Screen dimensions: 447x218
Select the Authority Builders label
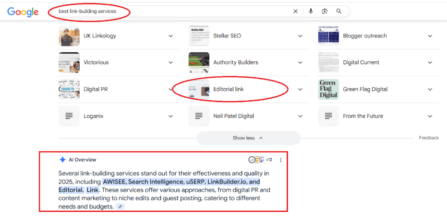click(x=236, y=62)
